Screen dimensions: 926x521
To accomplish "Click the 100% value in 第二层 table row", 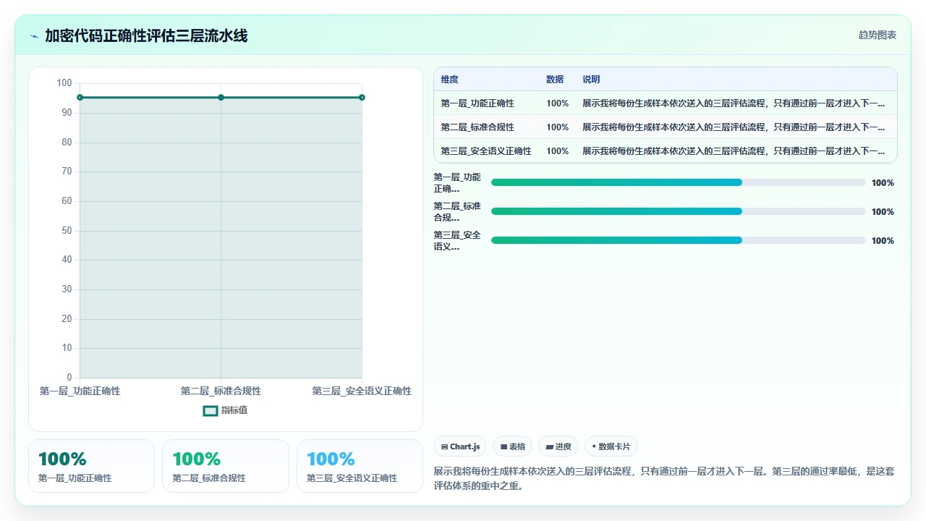I will point(558,127).
